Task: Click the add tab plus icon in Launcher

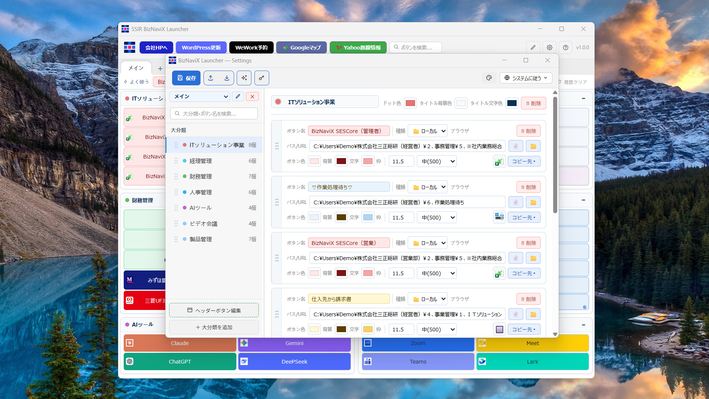Action: tap(160, 69)
